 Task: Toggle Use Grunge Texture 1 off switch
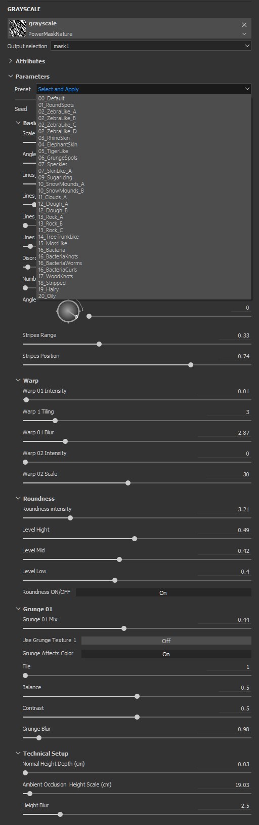pos(166,641)
